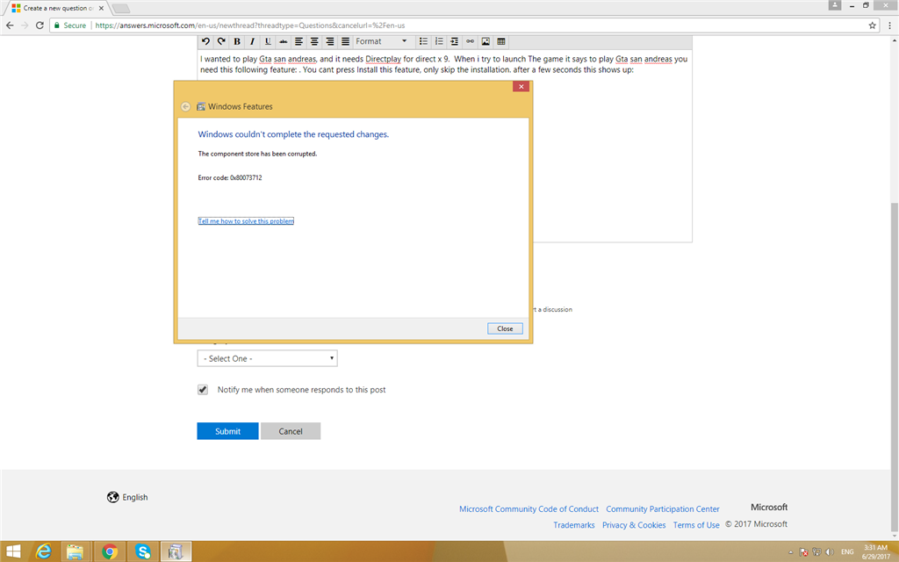The width and height of the screenshot is (899, 562).
Task: Select the 'Create a new question' browser tab
Action: tap(55, 8)
